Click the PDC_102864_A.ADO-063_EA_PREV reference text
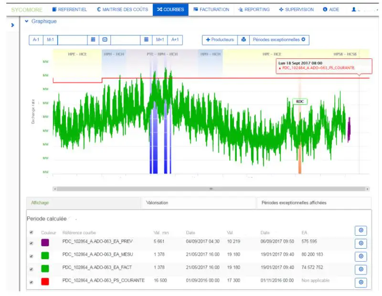The height and width of the screenshot is (296, 382). (97, 241)
